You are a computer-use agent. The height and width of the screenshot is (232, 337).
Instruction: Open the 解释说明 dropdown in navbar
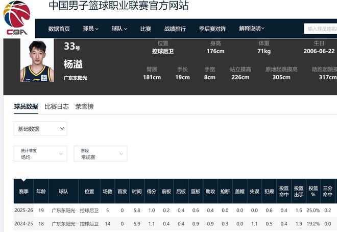tap(252, 29)
